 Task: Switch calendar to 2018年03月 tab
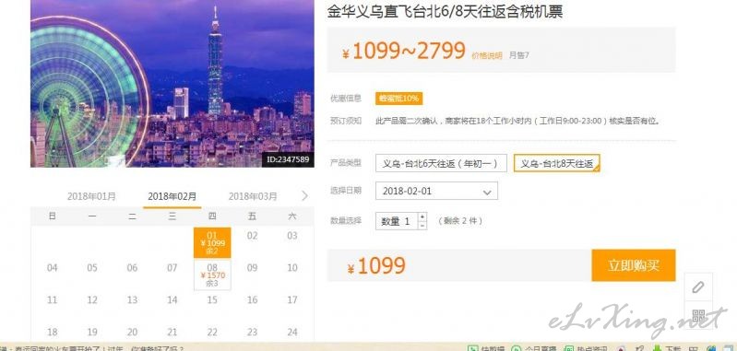coord(253,196)
